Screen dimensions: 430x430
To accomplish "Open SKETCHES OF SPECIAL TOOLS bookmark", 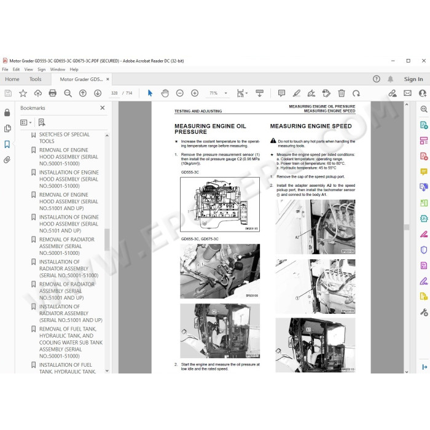I will (x=64, y=138).
